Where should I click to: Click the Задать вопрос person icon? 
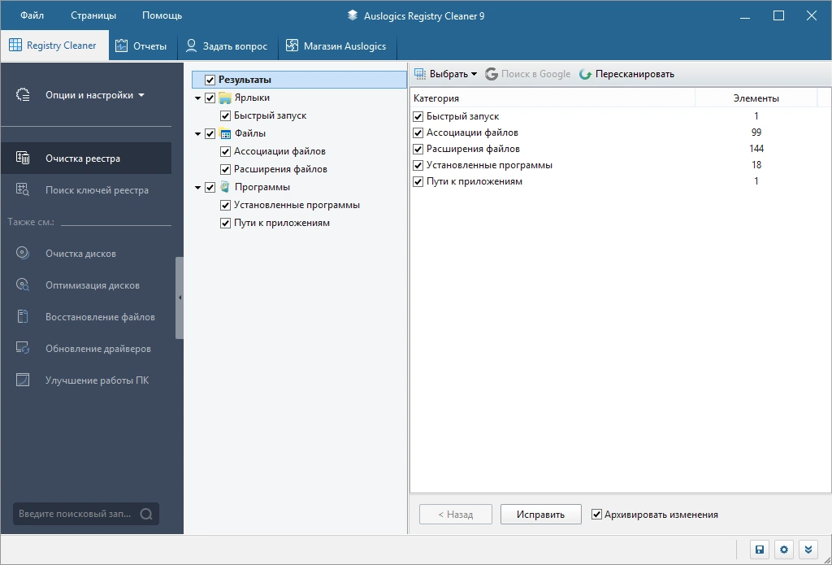(191, 46)
